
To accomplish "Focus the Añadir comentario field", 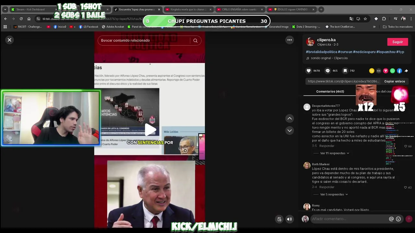I will [349, 219].
